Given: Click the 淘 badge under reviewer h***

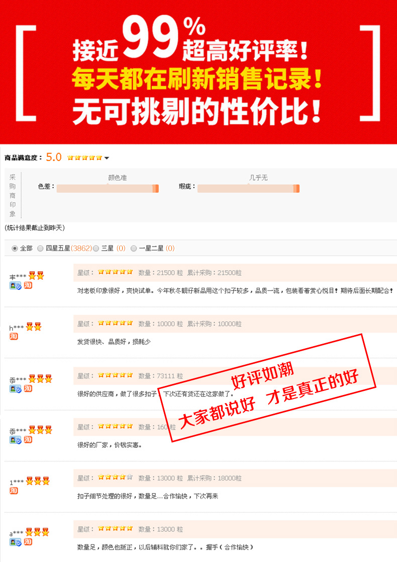Looking at the screenshot, I should (x=14, y=337).
